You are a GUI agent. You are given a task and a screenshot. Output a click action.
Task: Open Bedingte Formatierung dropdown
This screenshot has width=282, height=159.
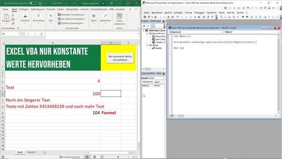point(72,15)
